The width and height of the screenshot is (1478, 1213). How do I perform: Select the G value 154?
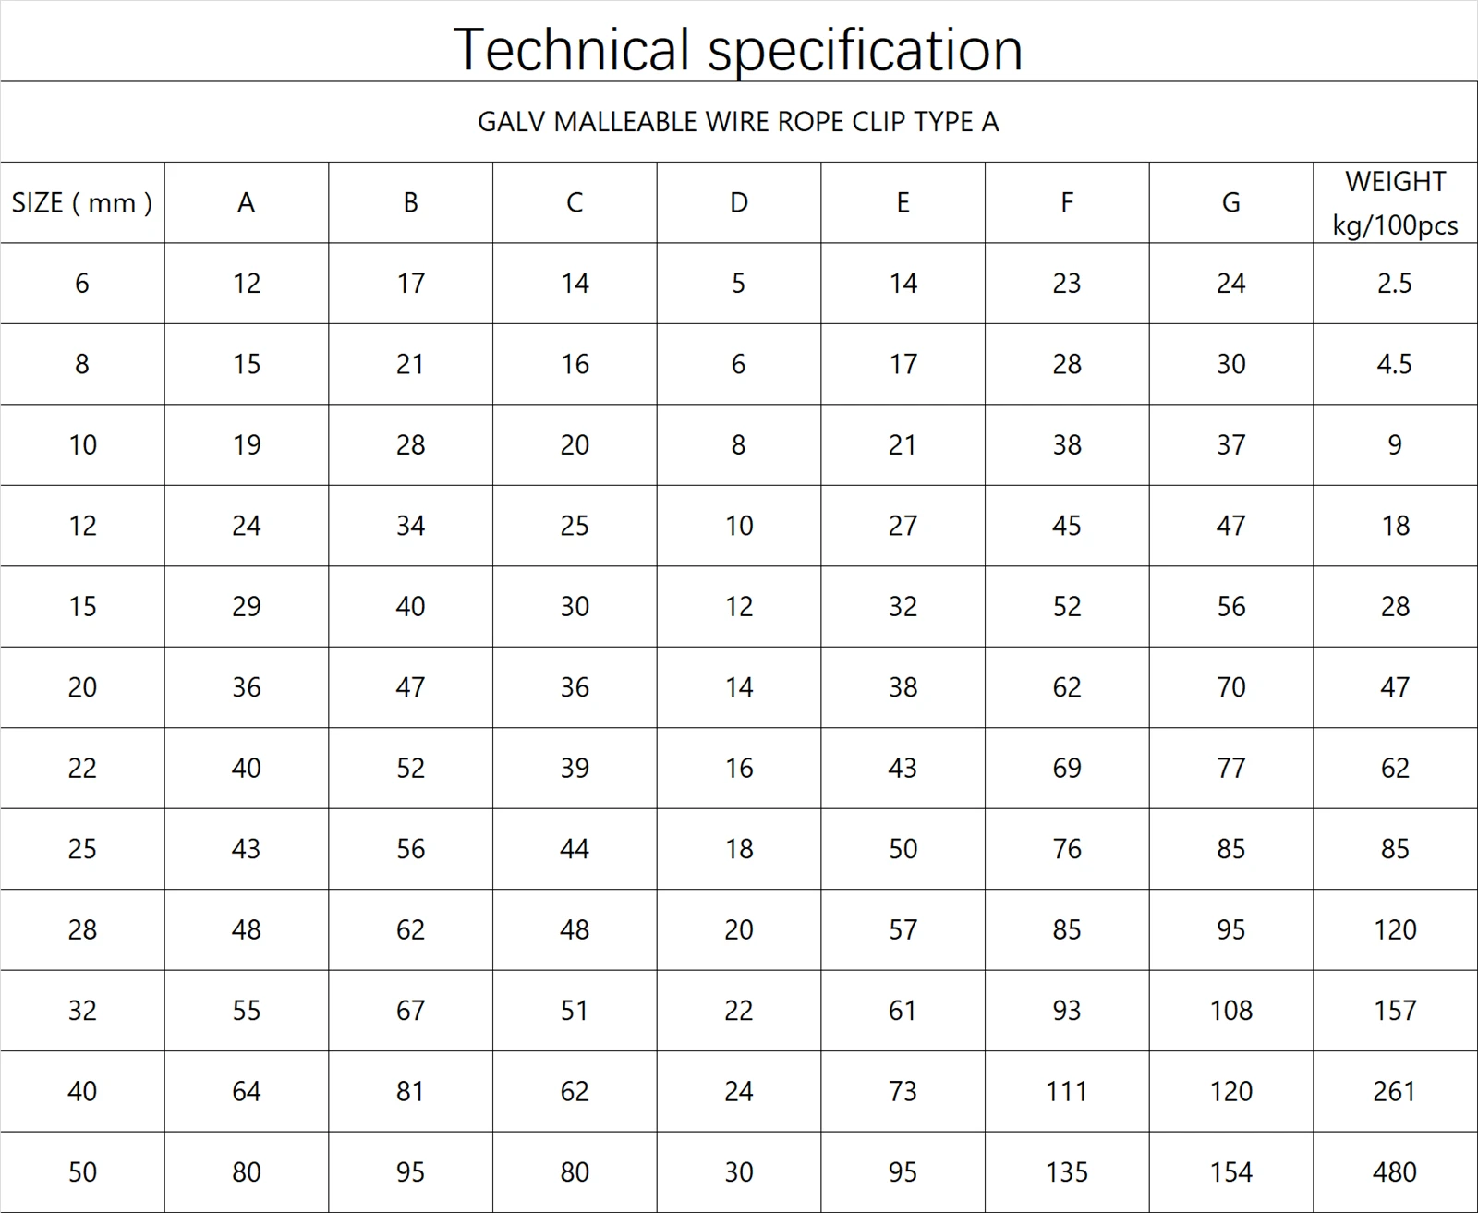click(x=1230, y=1172)
